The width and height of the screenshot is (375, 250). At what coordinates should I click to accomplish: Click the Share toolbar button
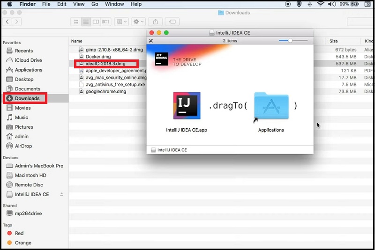click(x=156, y=22)
